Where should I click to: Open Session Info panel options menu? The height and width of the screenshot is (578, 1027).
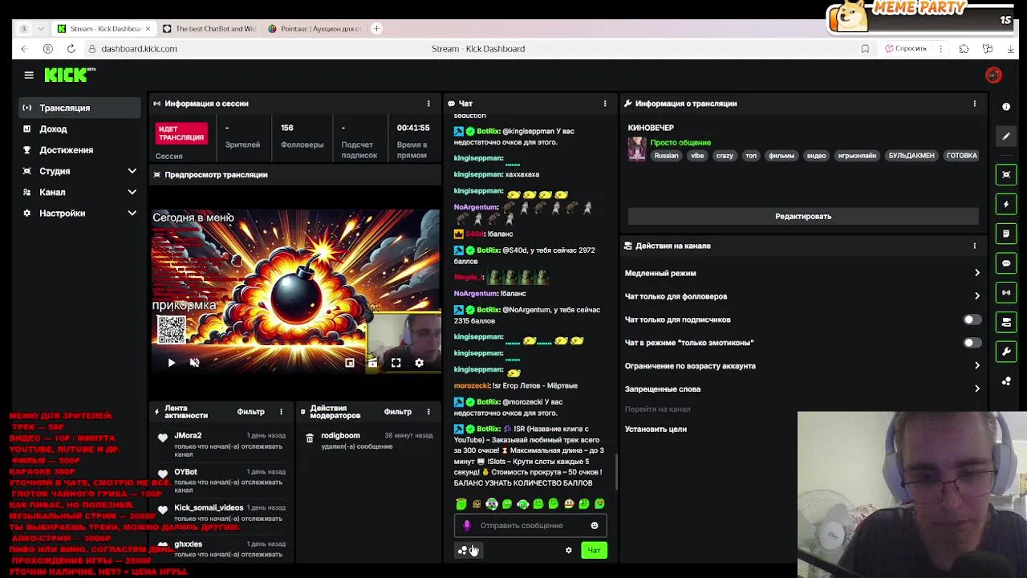(428, 104)
